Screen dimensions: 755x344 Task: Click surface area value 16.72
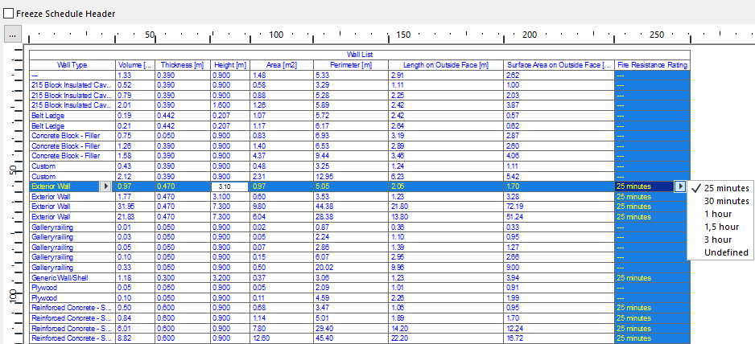[x=514, y=338]
